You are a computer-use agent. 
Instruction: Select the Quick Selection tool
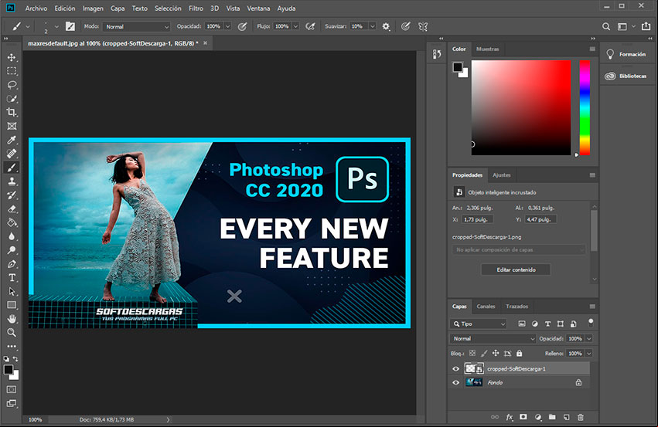coord(12,99)
